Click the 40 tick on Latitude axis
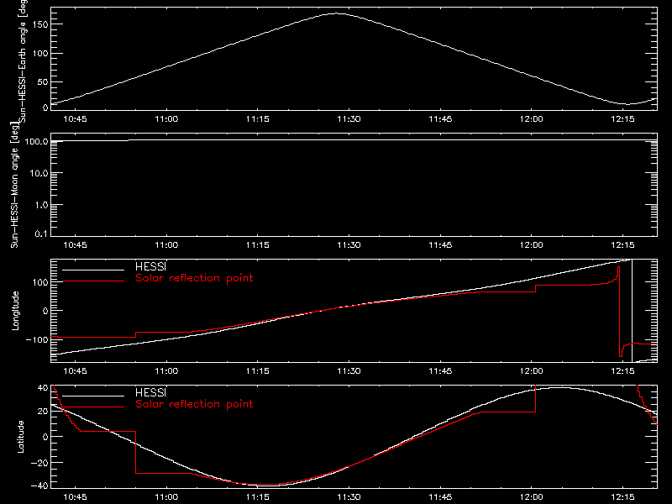The width and height of the screenshot is (672, 504). tap(43, 388)
